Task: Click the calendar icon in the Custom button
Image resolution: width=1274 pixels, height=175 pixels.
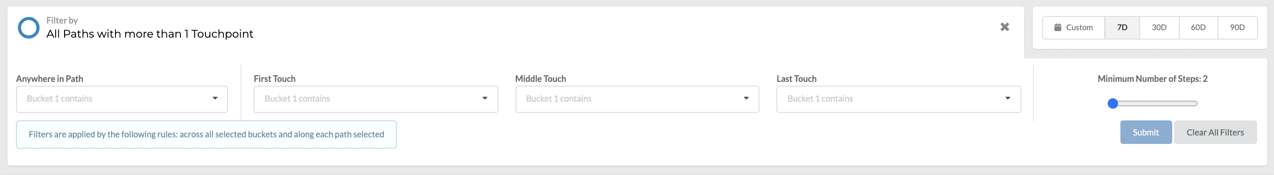Action: click(1057, 27)
